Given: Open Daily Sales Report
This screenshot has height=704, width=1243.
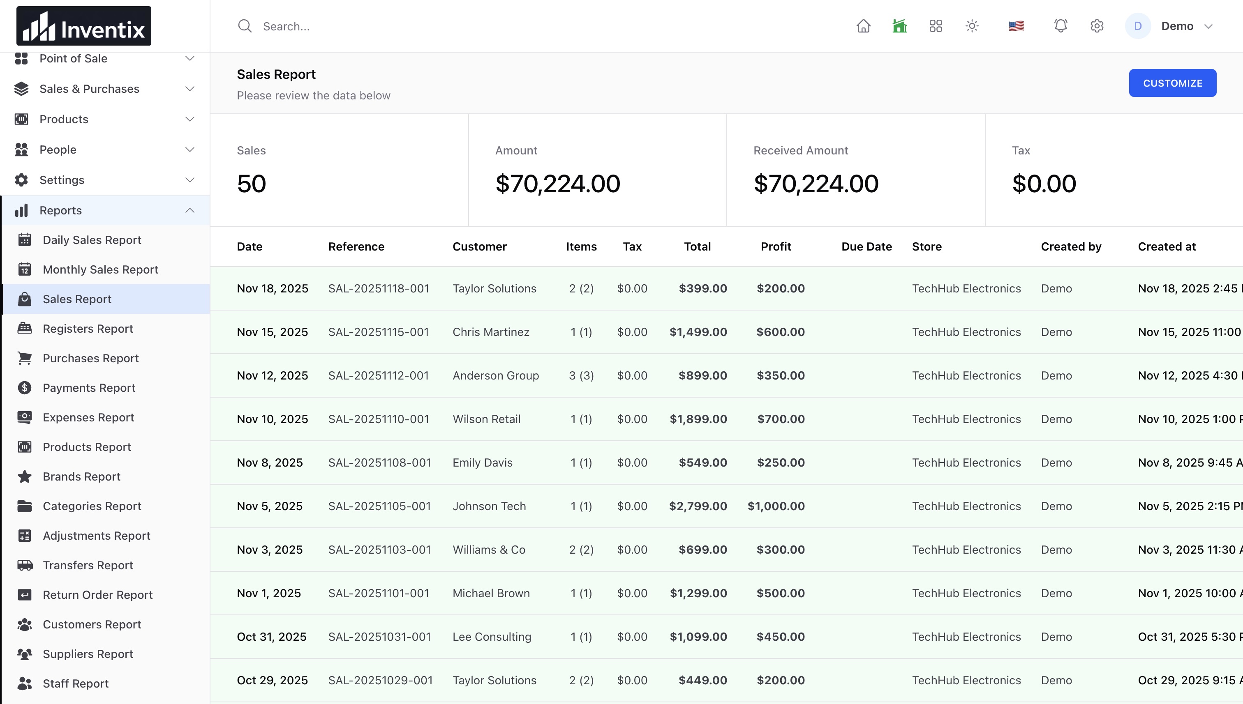Looking at the screenshot, I should (x=106, y=240).
